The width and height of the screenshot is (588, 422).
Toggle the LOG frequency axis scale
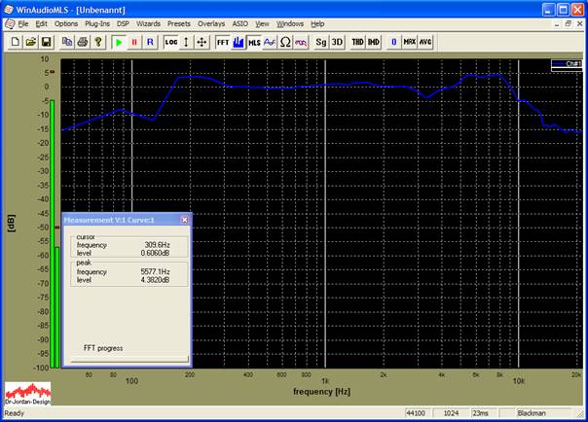[171, 43]
